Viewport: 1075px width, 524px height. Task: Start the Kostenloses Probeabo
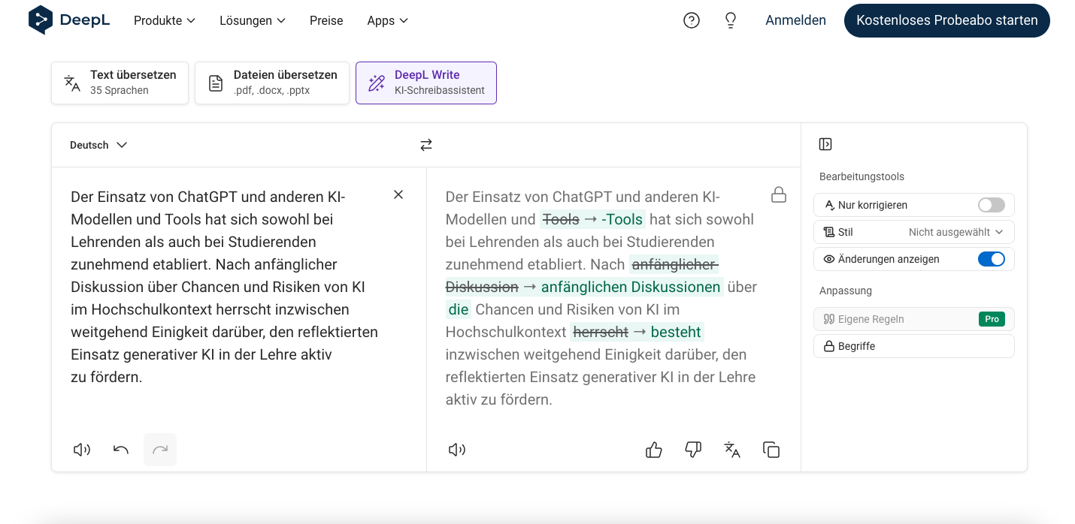pyautogui.click(x=946, y=20)
